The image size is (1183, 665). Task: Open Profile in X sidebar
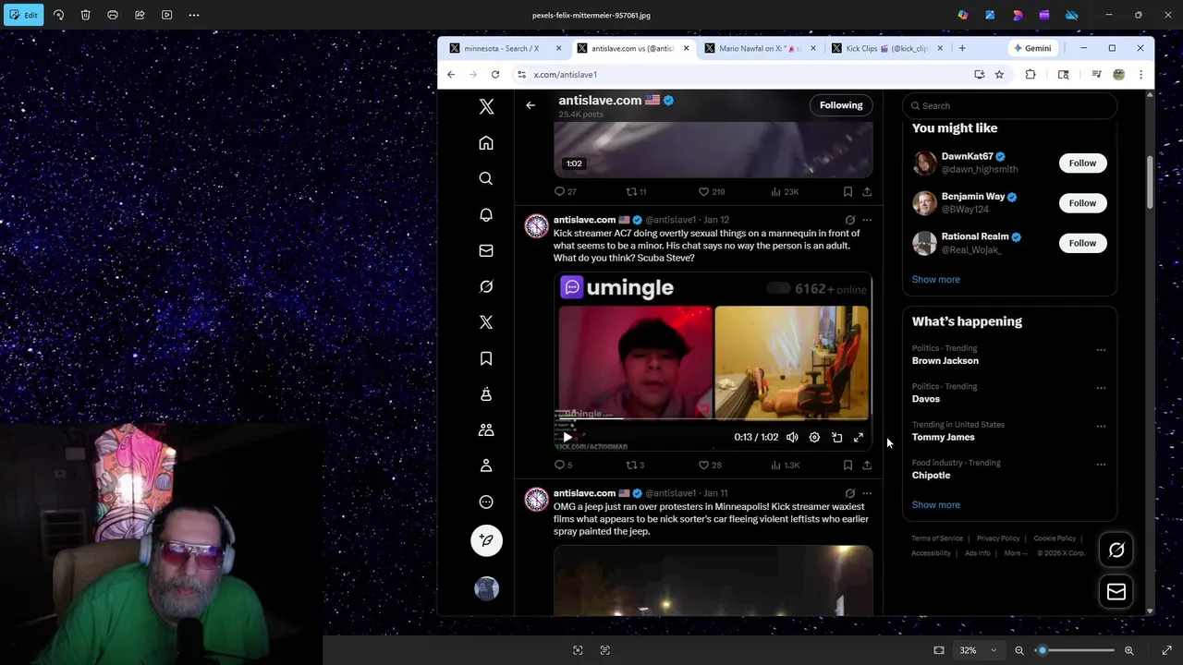click(x=486, y=465)
